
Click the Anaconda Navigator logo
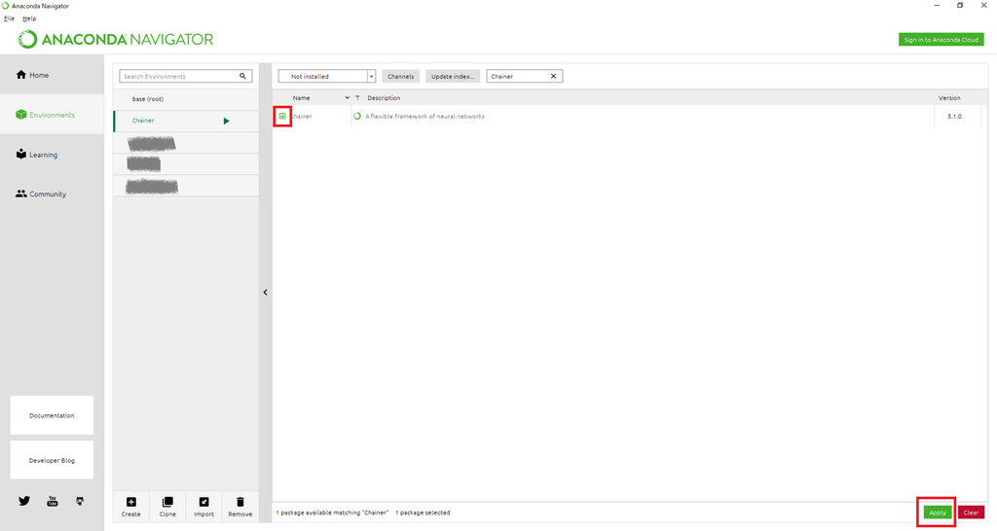click(116, 39)
